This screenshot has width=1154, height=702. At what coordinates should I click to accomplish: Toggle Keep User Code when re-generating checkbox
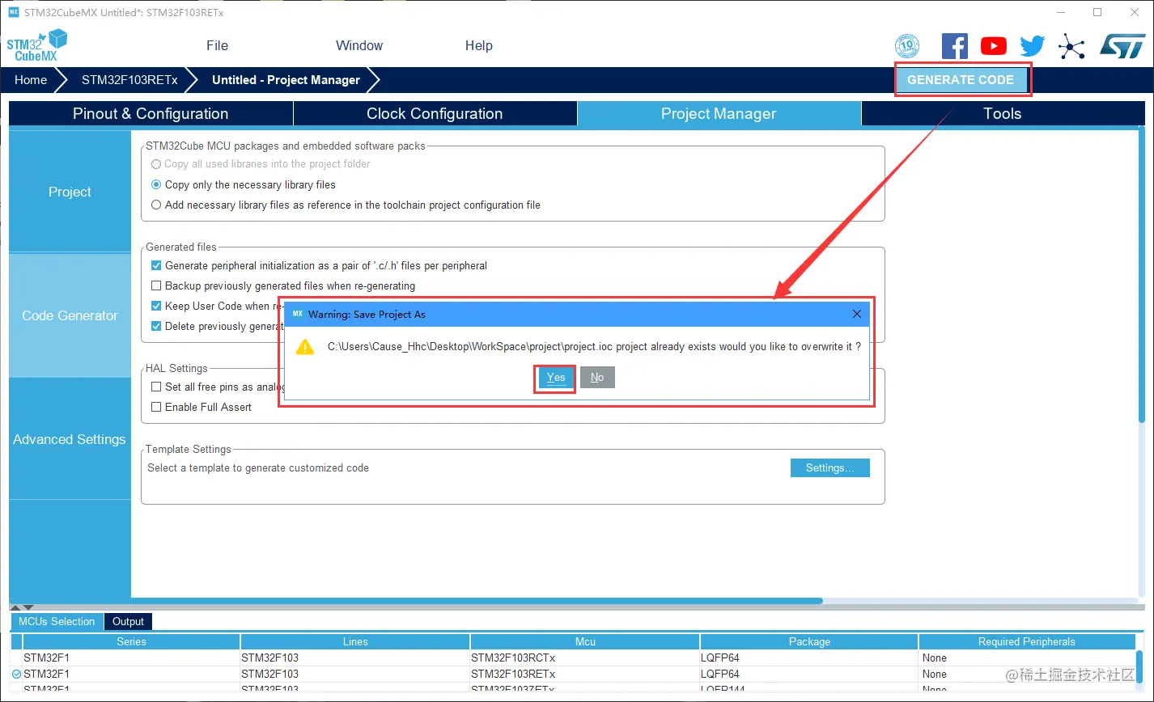pos(156,306)
